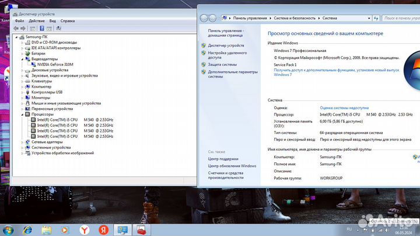This screenshot has height=236, width=420.
Task: Open Windows Explorer folder from taskbar
Action: coord(46,230)
